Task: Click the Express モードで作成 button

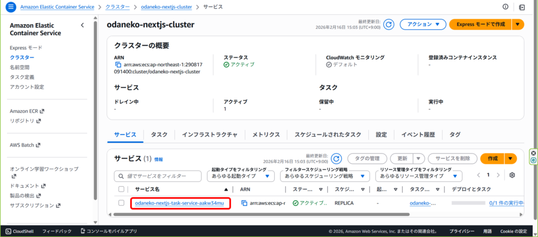Action: tap(480, 25)
